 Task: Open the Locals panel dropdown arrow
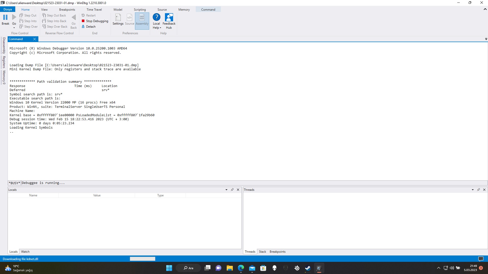click(226, 190)
